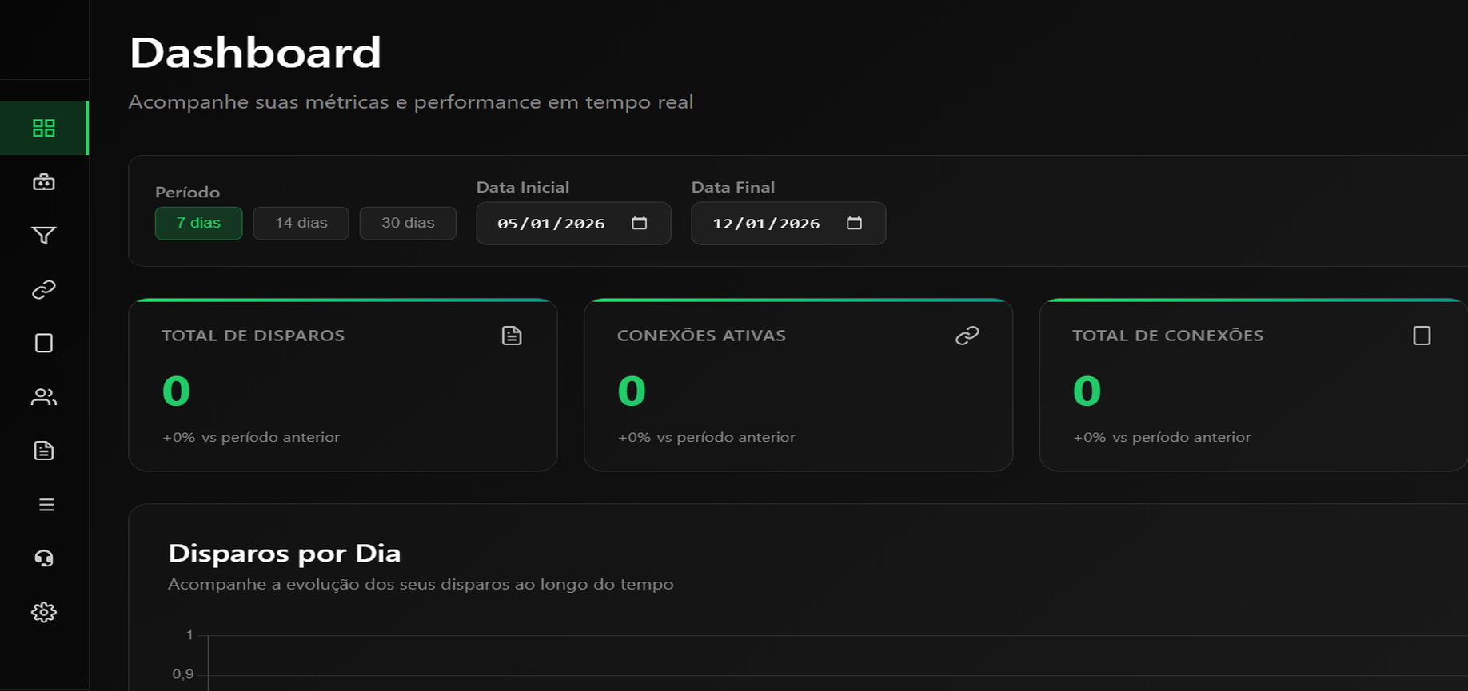Open the robot bot icon in sidebar
Viewport: 1468px width, 691px height.
point(44,182)
